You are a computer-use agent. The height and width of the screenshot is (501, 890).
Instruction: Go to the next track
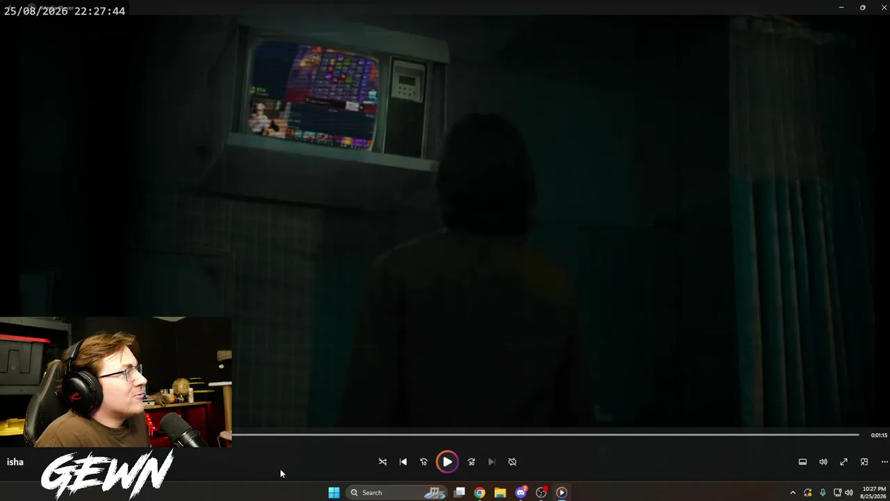click(492, 461)
